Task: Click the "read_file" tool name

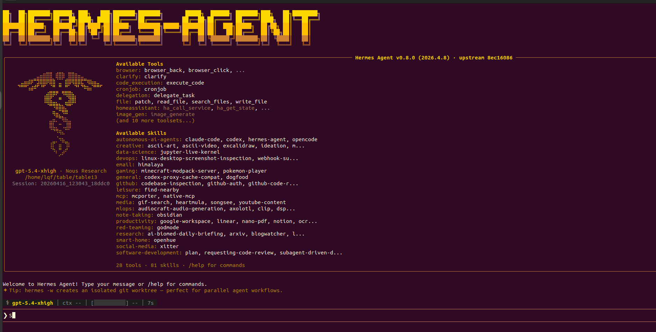Action: click(171, 102)
